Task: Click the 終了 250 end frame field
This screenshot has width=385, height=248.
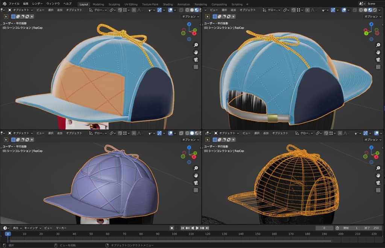Action: tap(371, 228)
